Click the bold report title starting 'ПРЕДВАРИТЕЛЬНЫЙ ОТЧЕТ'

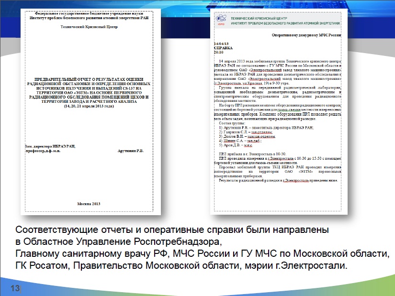(x=89, y=90)
